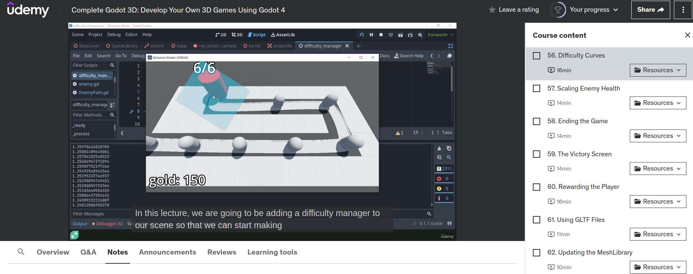Expand Your progress dropdown
Viewport: 693px width, 274px height.
pos(593,10)
